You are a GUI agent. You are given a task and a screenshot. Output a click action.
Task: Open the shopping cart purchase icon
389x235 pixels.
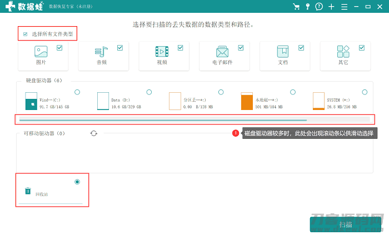296,7
